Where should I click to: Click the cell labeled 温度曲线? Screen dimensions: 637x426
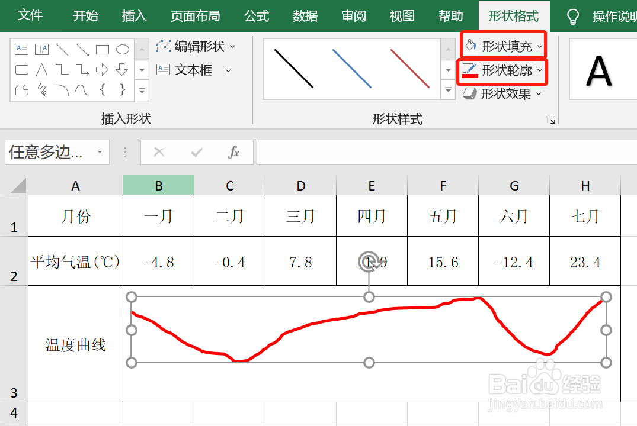(76, 344)
